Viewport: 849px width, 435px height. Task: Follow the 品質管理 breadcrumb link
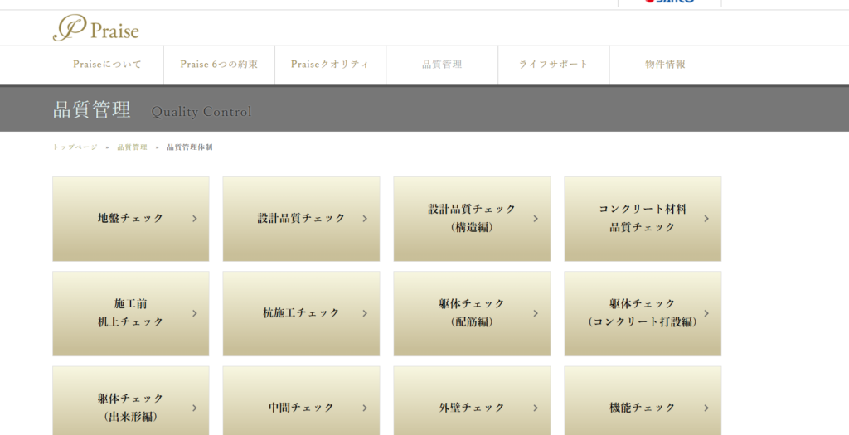(132, 147)
